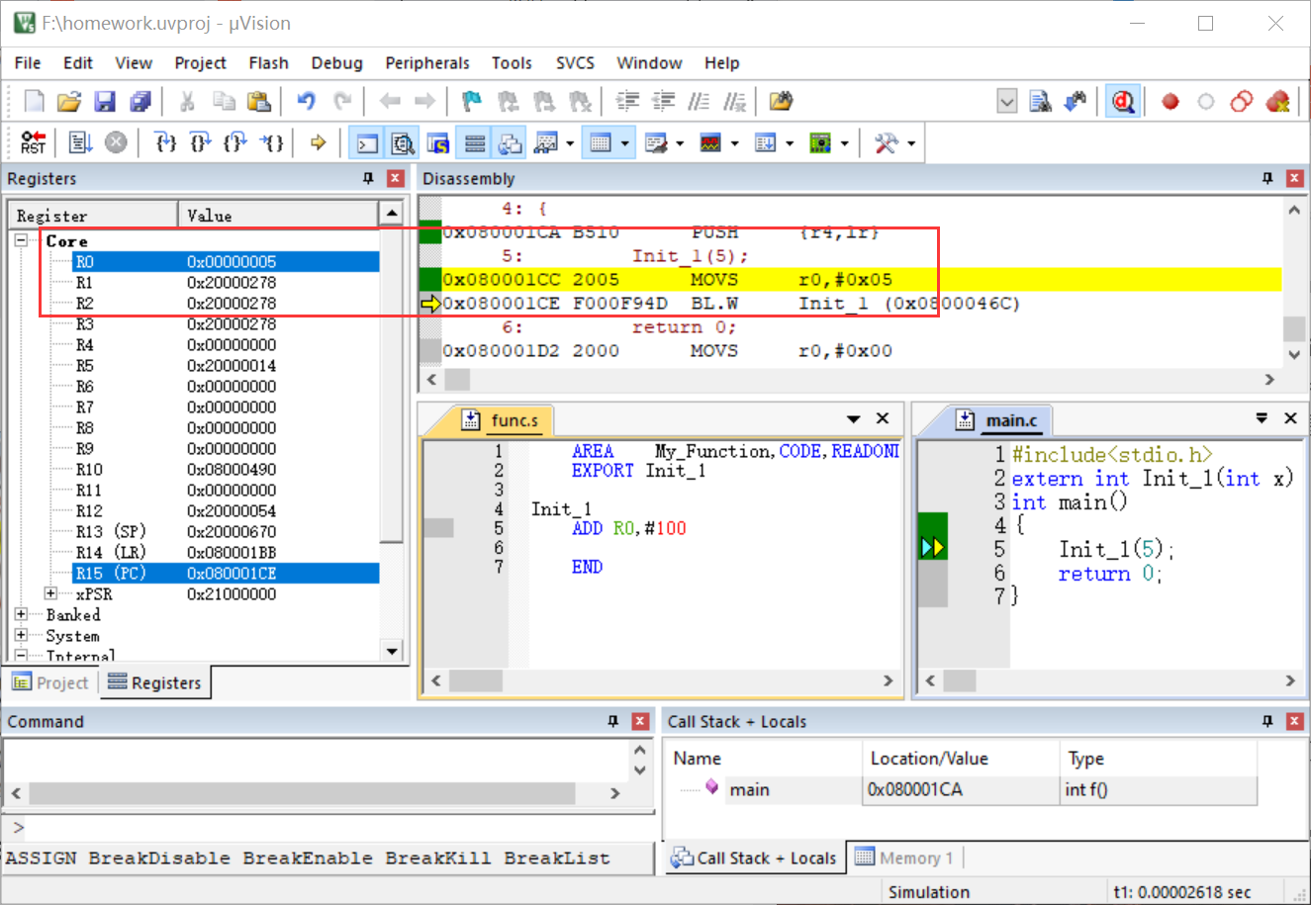Close the func.s editor pane

883,418
